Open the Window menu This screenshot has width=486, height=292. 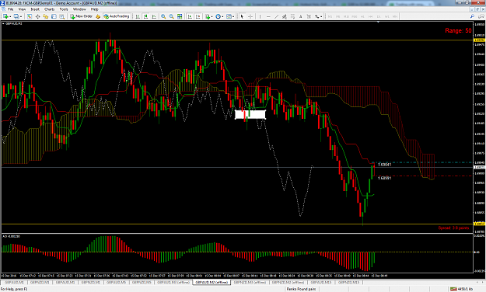(79, 9)
